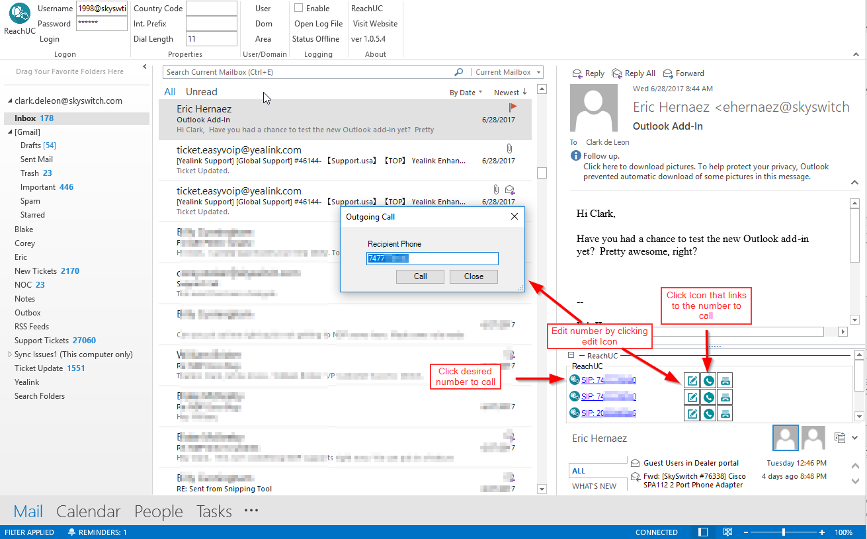This screenshot has width=867, height=539.
Task: Click the call icon in the top SIP row
Action: (x=708, y=380)
